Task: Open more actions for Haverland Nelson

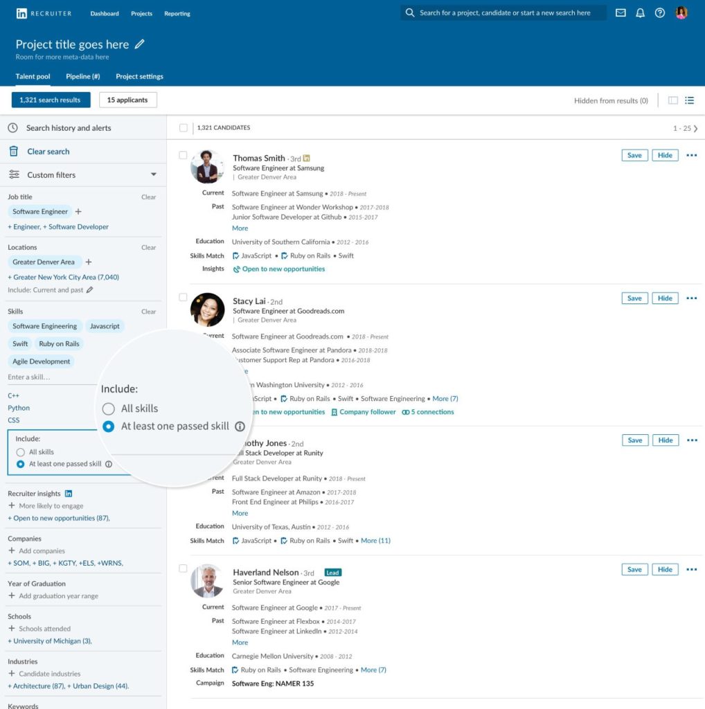Action: pyautogui.click(x=691, y=569)
